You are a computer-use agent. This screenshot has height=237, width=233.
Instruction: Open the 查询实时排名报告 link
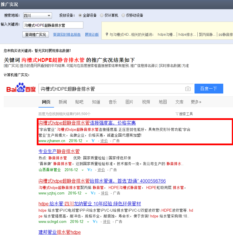[67, 35]
